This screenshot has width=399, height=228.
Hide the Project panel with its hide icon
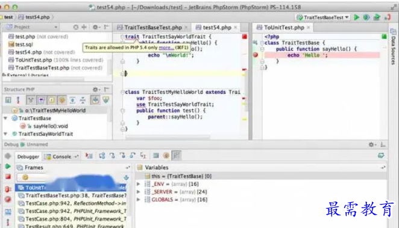click(106, 26)
